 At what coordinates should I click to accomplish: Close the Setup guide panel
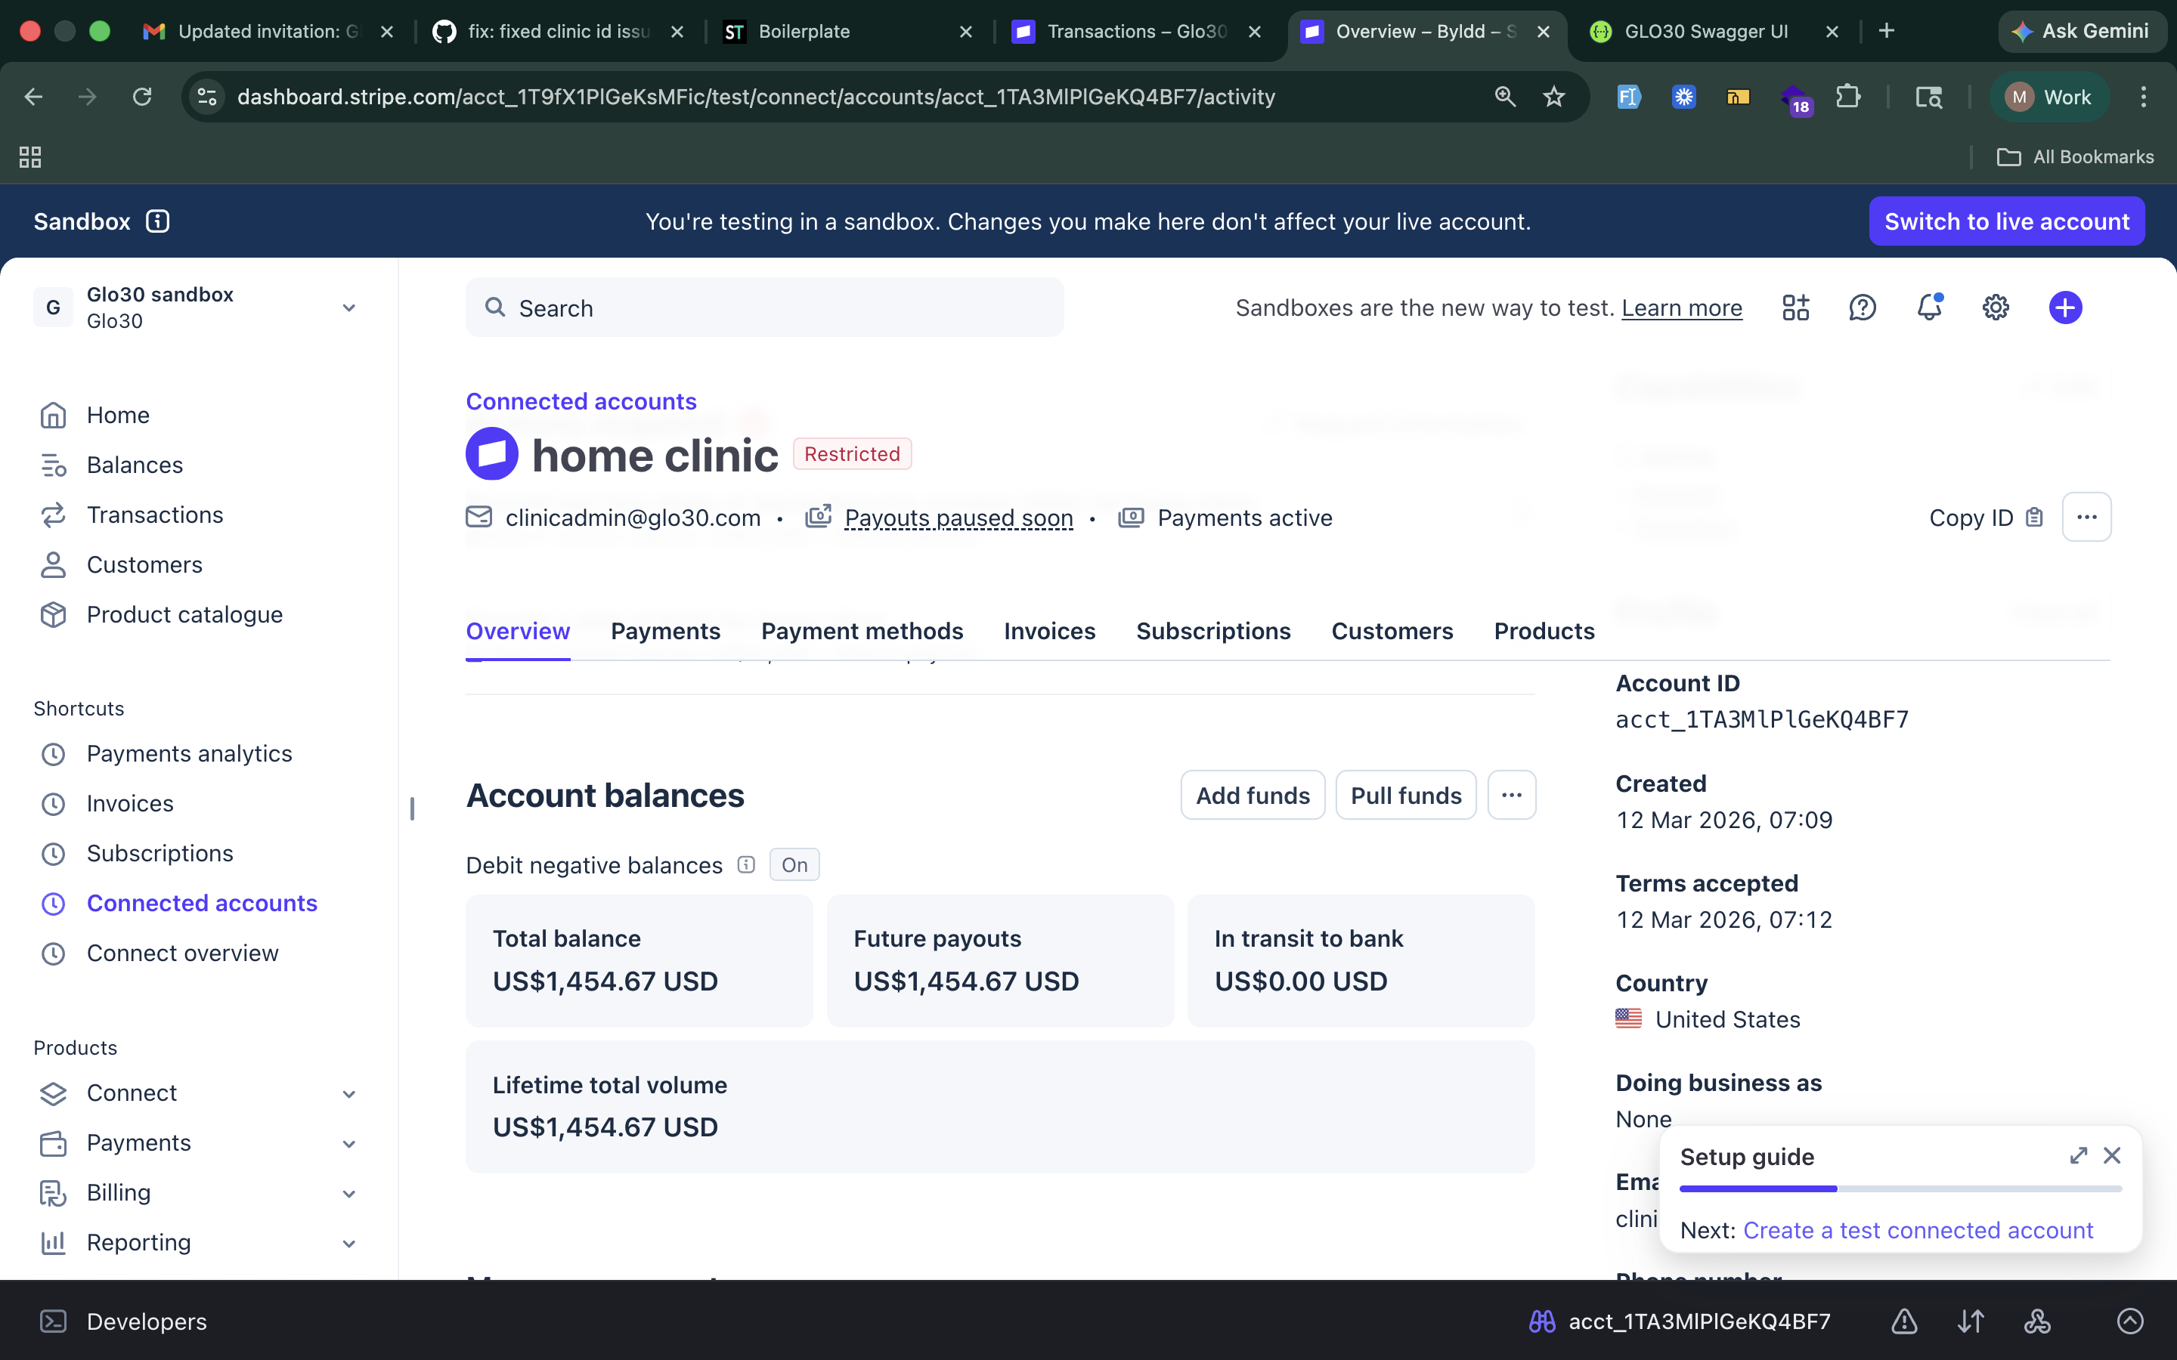pos(2112,1156)
